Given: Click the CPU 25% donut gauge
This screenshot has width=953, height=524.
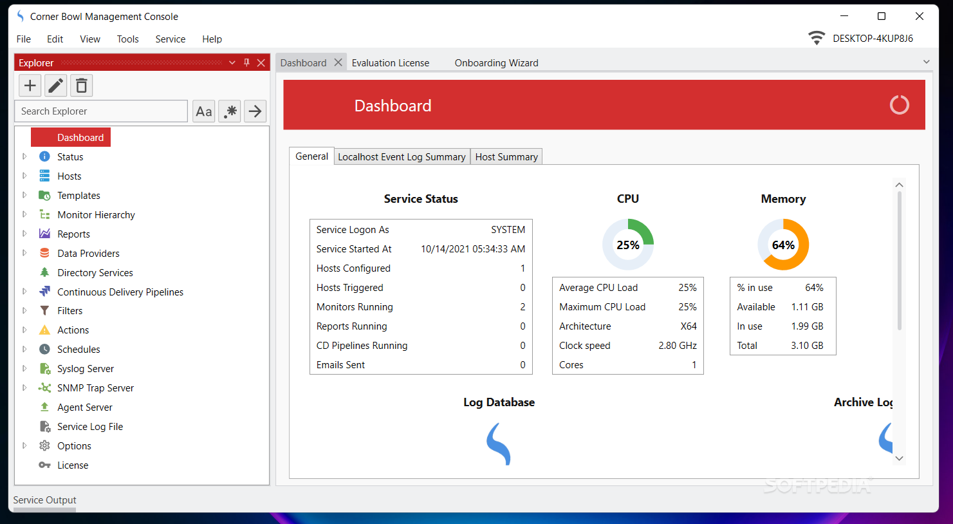Looking at the screenshot, I should click(x=628, y=245).
